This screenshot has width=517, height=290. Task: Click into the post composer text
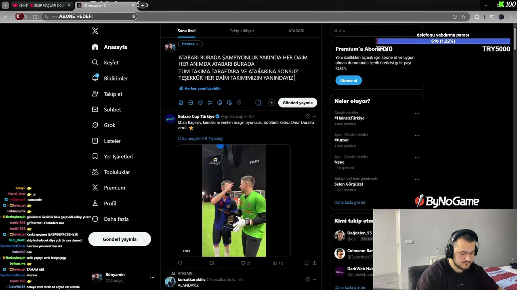pos(243,68)
